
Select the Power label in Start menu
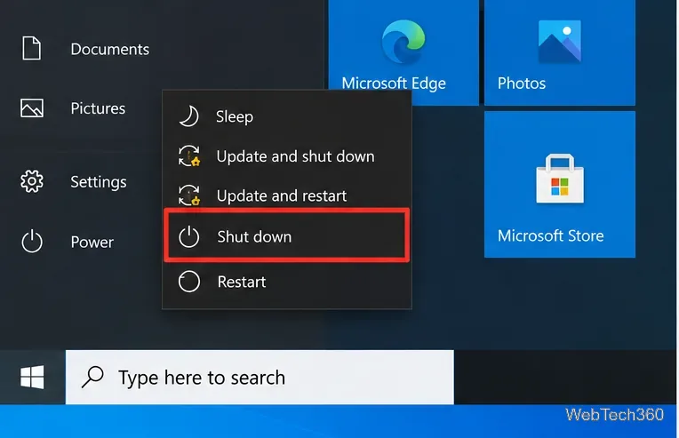coord(92,242)
